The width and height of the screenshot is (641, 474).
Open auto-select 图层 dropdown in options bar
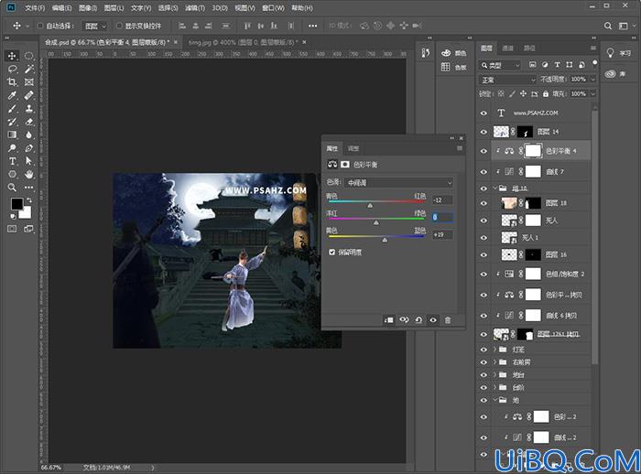[95, 27]
